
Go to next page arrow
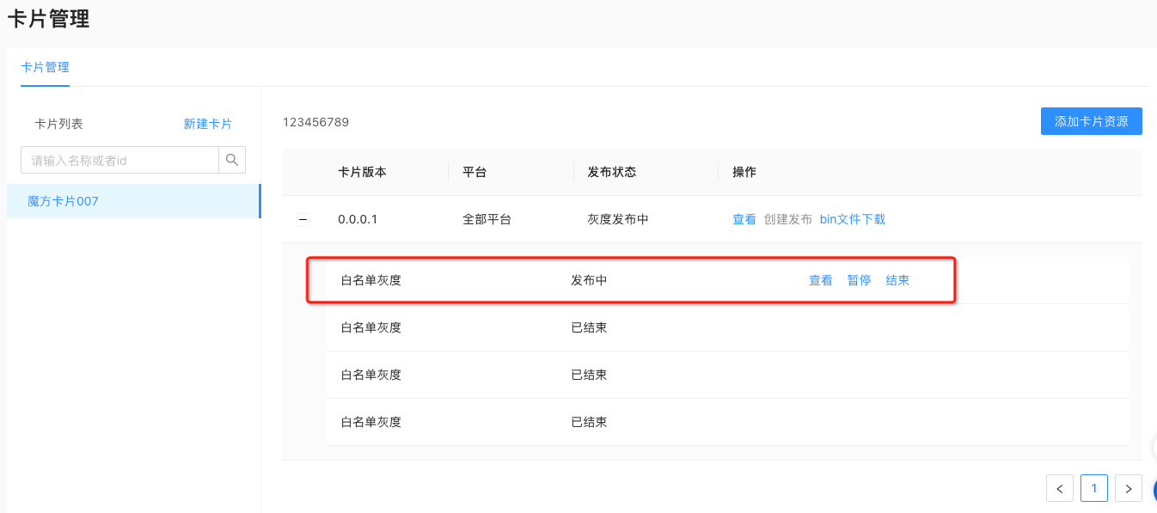[1129, 488]
